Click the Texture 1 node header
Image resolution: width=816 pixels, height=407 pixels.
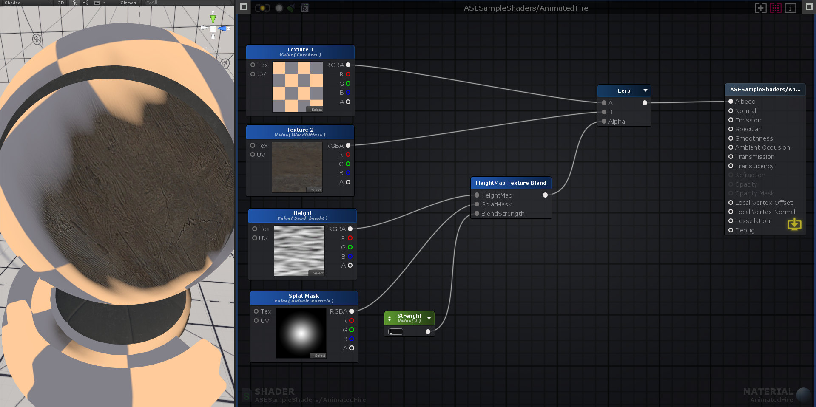point(300,52)
